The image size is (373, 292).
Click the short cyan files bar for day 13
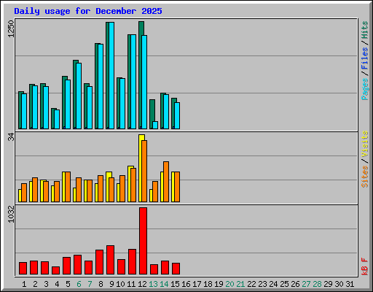155,125
